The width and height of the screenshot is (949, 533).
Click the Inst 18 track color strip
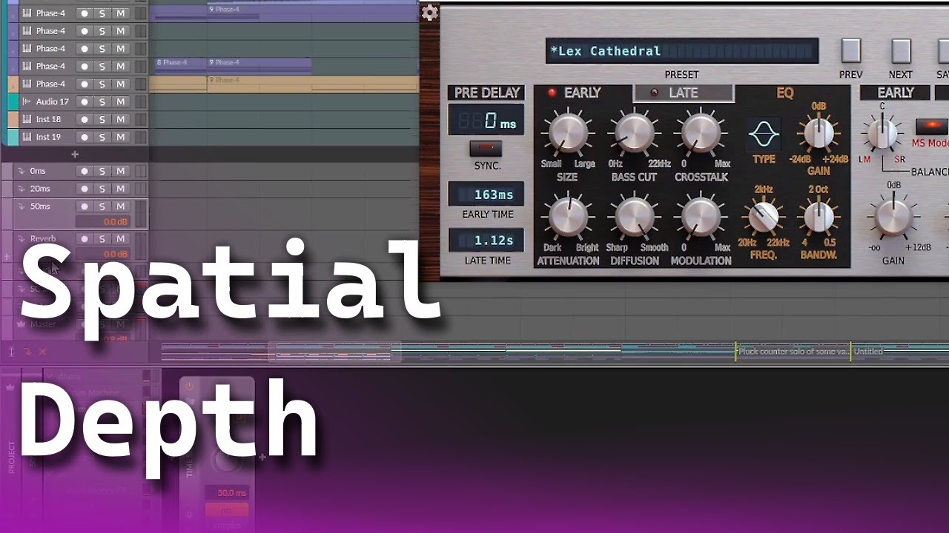[13, 119]
